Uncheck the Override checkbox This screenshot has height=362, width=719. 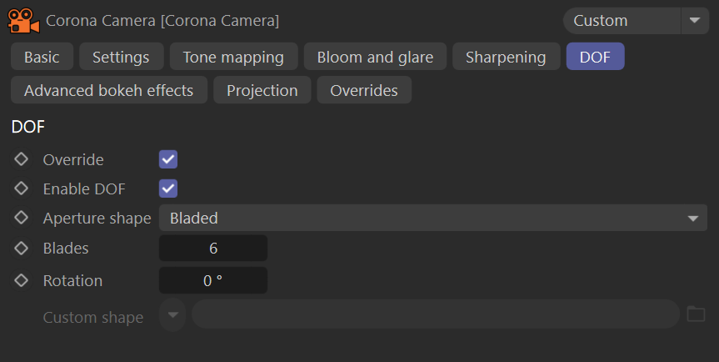click(168, 159)
